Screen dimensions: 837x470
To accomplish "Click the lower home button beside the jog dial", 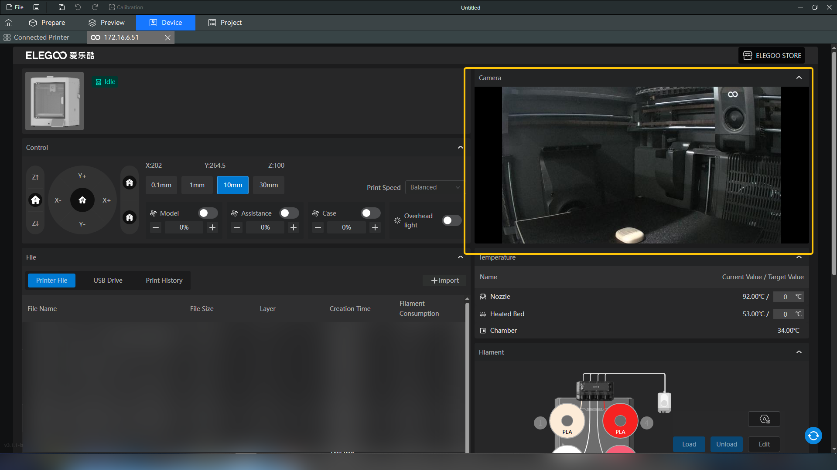I will pos(130,217).
